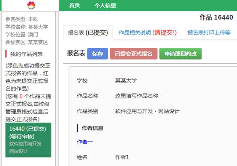The height and width of the screenshot is (166, 237).
Task: Click the green 申请取回修改 button
Action: (x=180, y=54)
